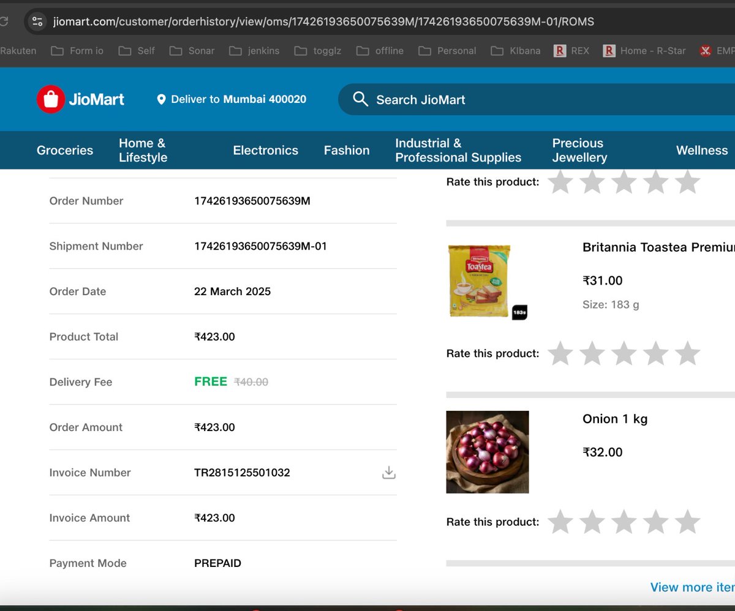Open Industrial & Professional Supplies category
735x611 pixels.
click(x=458, y=150)
